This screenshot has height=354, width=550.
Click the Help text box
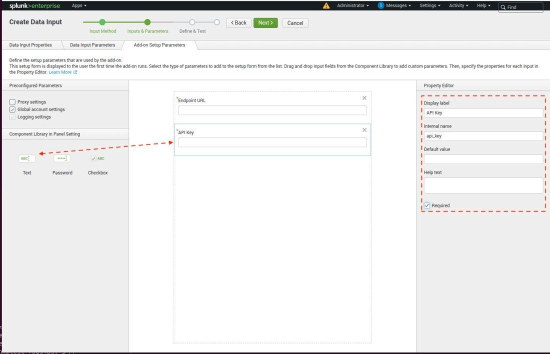483,185
